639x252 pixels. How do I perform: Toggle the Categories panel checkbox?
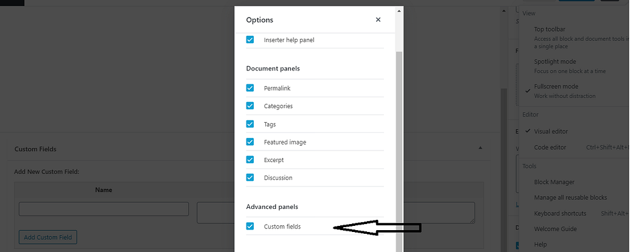[250, 106]
